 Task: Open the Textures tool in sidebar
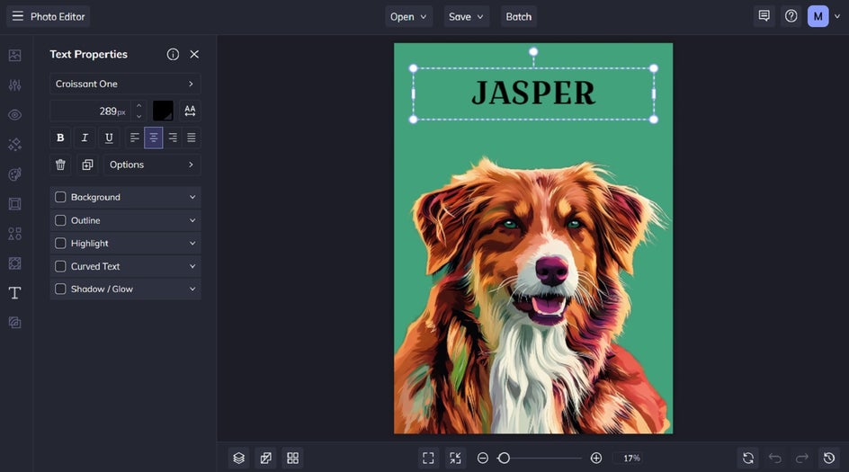(14, 323)
